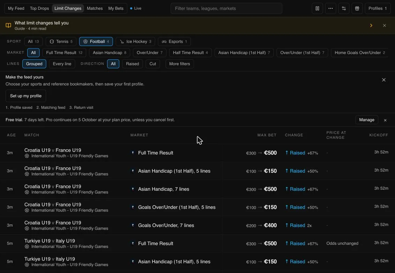Image resolution: width=395 pixels, height=273 pixels.
Task: Click bookmaker icon beside Goals Over/Under, 7 lines
Action: click(133, 225)
